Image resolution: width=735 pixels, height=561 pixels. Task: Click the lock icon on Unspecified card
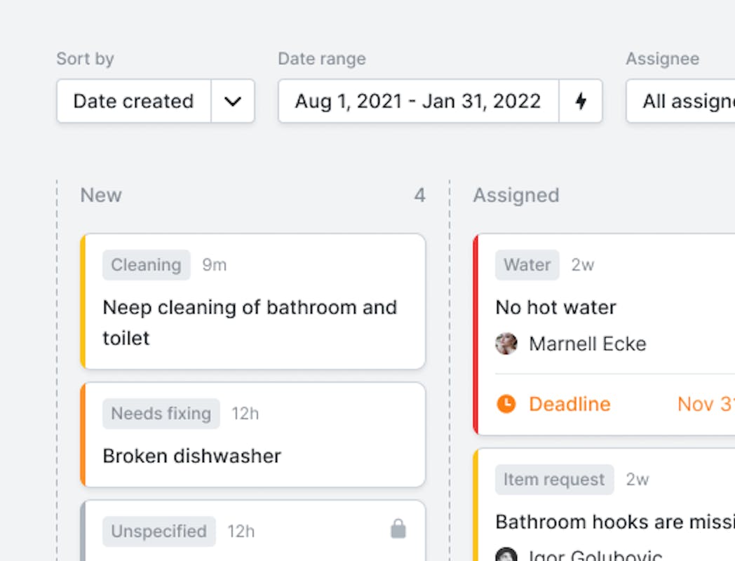398,529
